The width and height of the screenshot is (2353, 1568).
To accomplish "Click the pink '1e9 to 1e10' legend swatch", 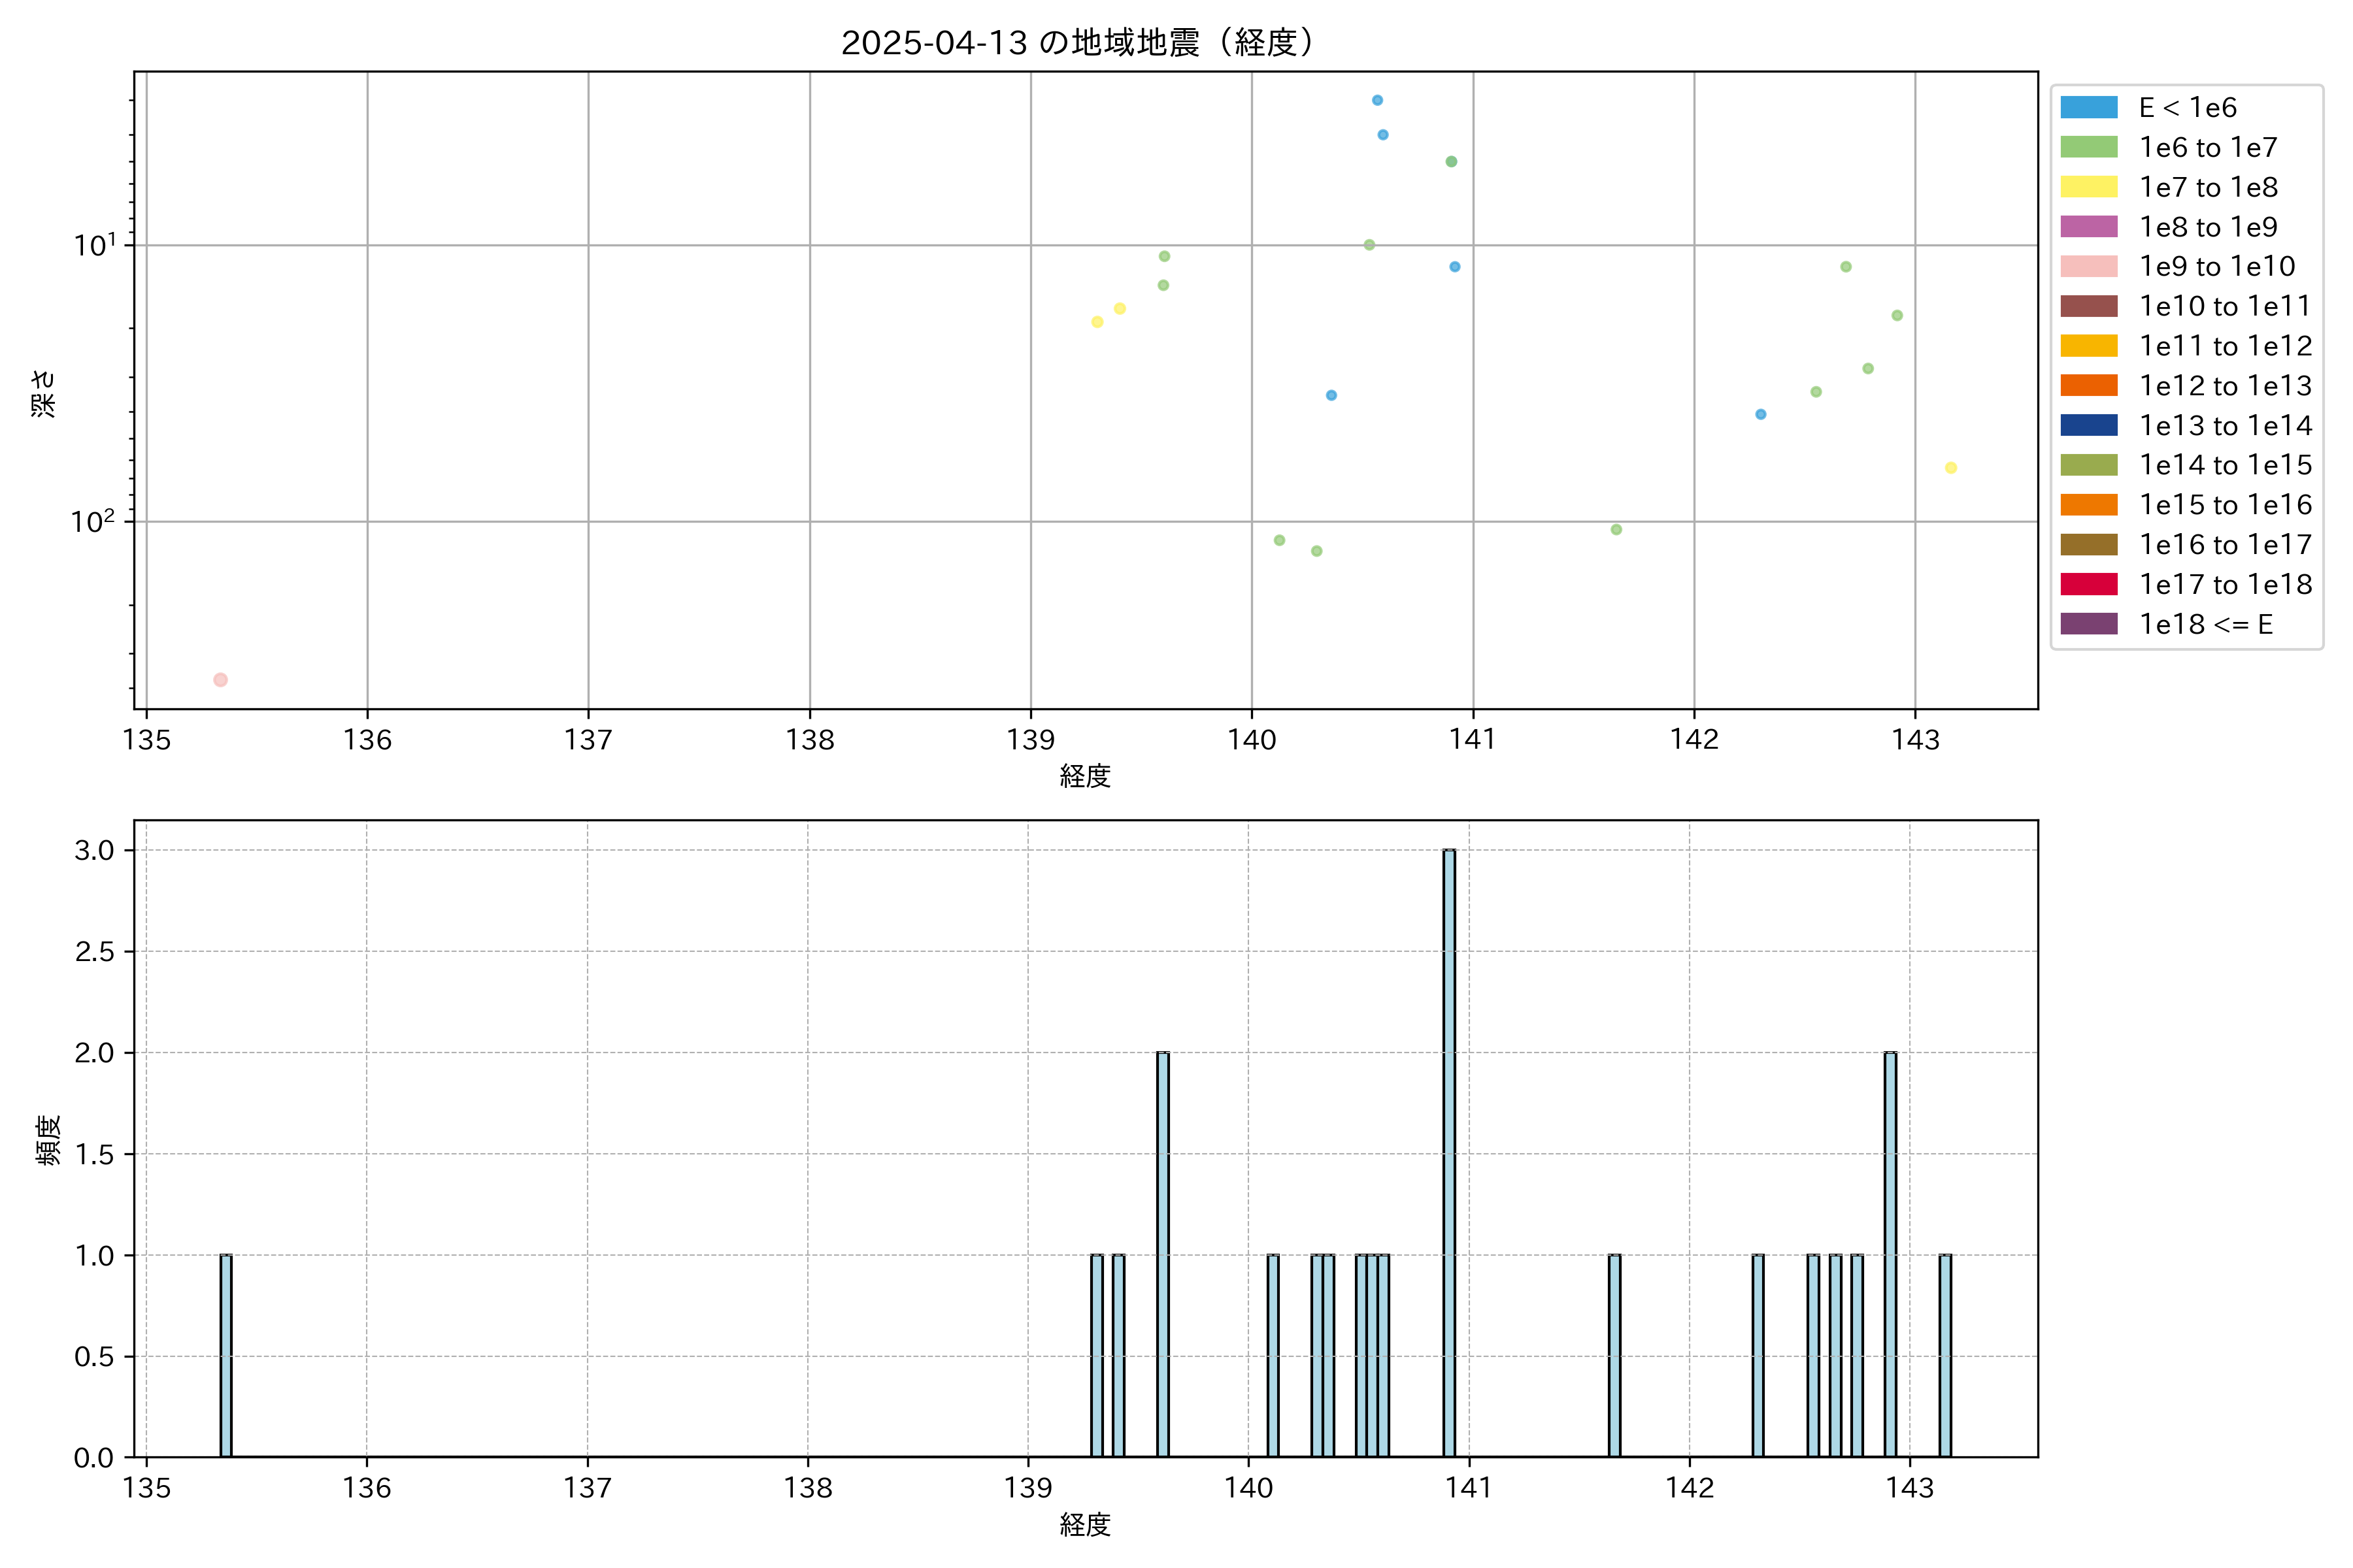I will [2088, 266].
